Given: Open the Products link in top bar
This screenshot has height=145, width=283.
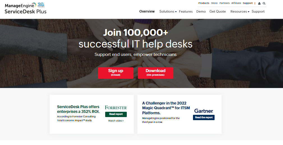Looking at the screenshot, I should click(204, 3).
